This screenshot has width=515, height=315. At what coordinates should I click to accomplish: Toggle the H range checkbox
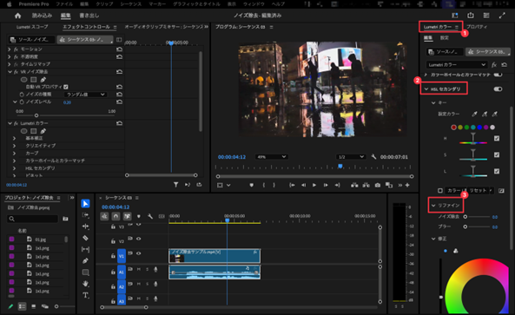pyautogui.click(x=497, y=138)
